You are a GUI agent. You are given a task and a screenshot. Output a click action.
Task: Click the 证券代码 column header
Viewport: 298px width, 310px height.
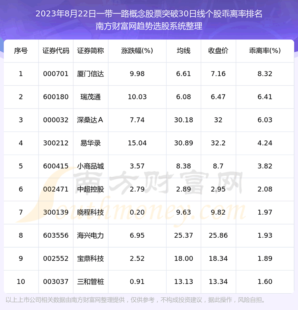pos(56,51)
